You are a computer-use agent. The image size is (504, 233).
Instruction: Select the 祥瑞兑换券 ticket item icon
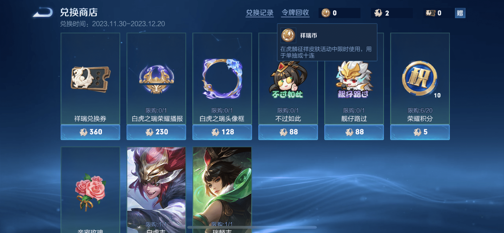point(91,79)
